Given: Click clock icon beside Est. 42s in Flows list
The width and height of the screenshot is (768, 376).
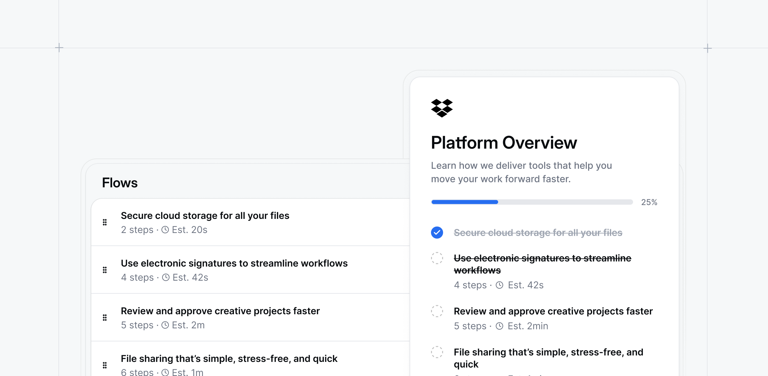Looking at the screenshot, I should (166, 277).
